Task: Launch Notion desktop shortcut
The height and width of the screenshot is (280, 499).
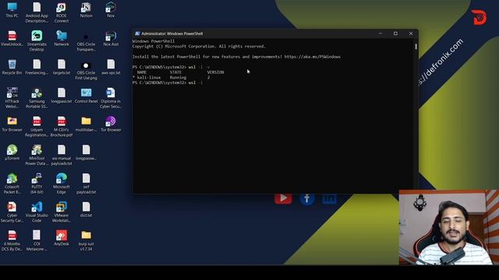Action: (86, 9)
